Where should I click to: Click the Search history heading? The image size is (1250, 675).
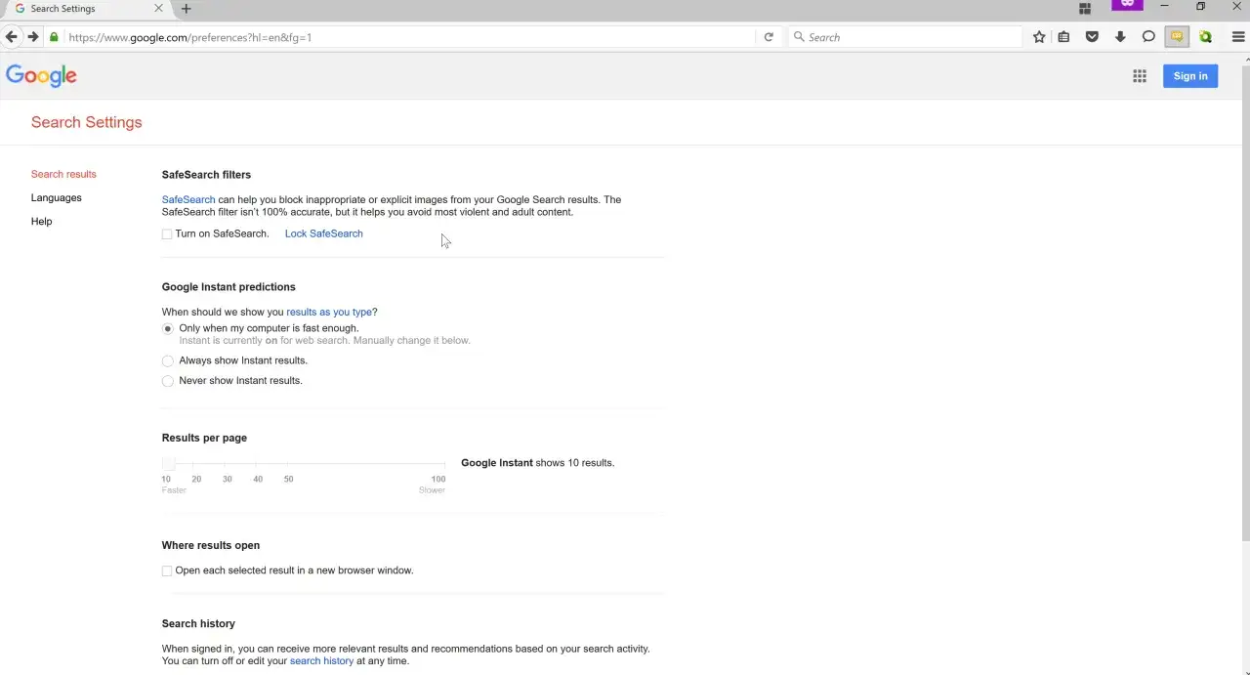tap(198, 623)
